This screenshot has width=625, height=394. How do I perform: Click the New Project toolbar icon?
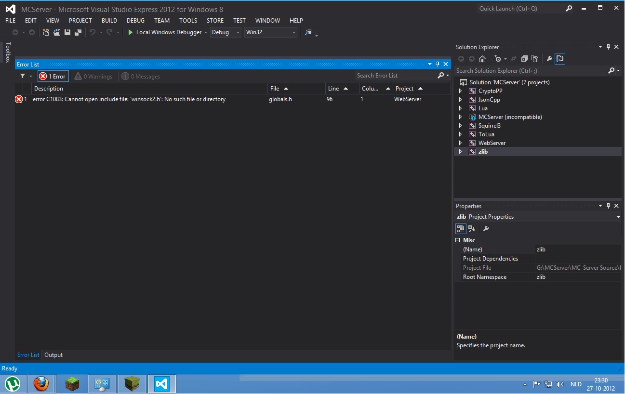point(46,32)
